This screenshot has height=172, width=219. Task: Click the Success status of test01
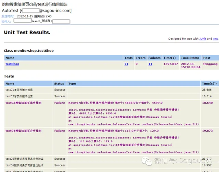(x=60, y=90)
